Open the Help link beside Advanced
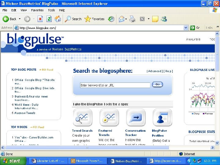 tap(168, 71)
